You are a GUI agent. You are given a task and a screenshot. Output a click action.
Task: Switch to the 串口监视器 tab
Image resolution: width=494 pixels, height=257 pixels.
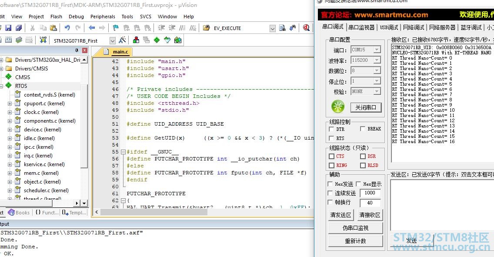361,27
